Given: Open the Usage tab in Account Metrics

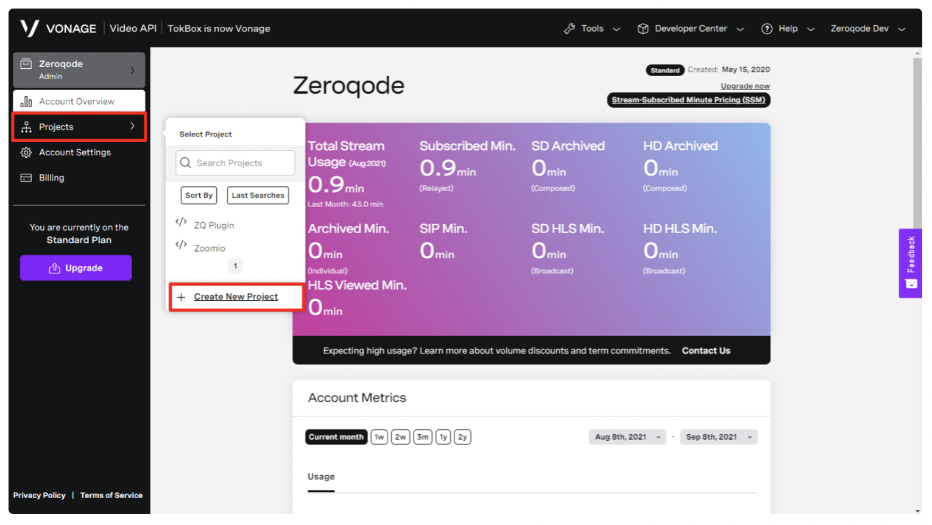Looking at the screenshot, I should (x=321, y=477).
